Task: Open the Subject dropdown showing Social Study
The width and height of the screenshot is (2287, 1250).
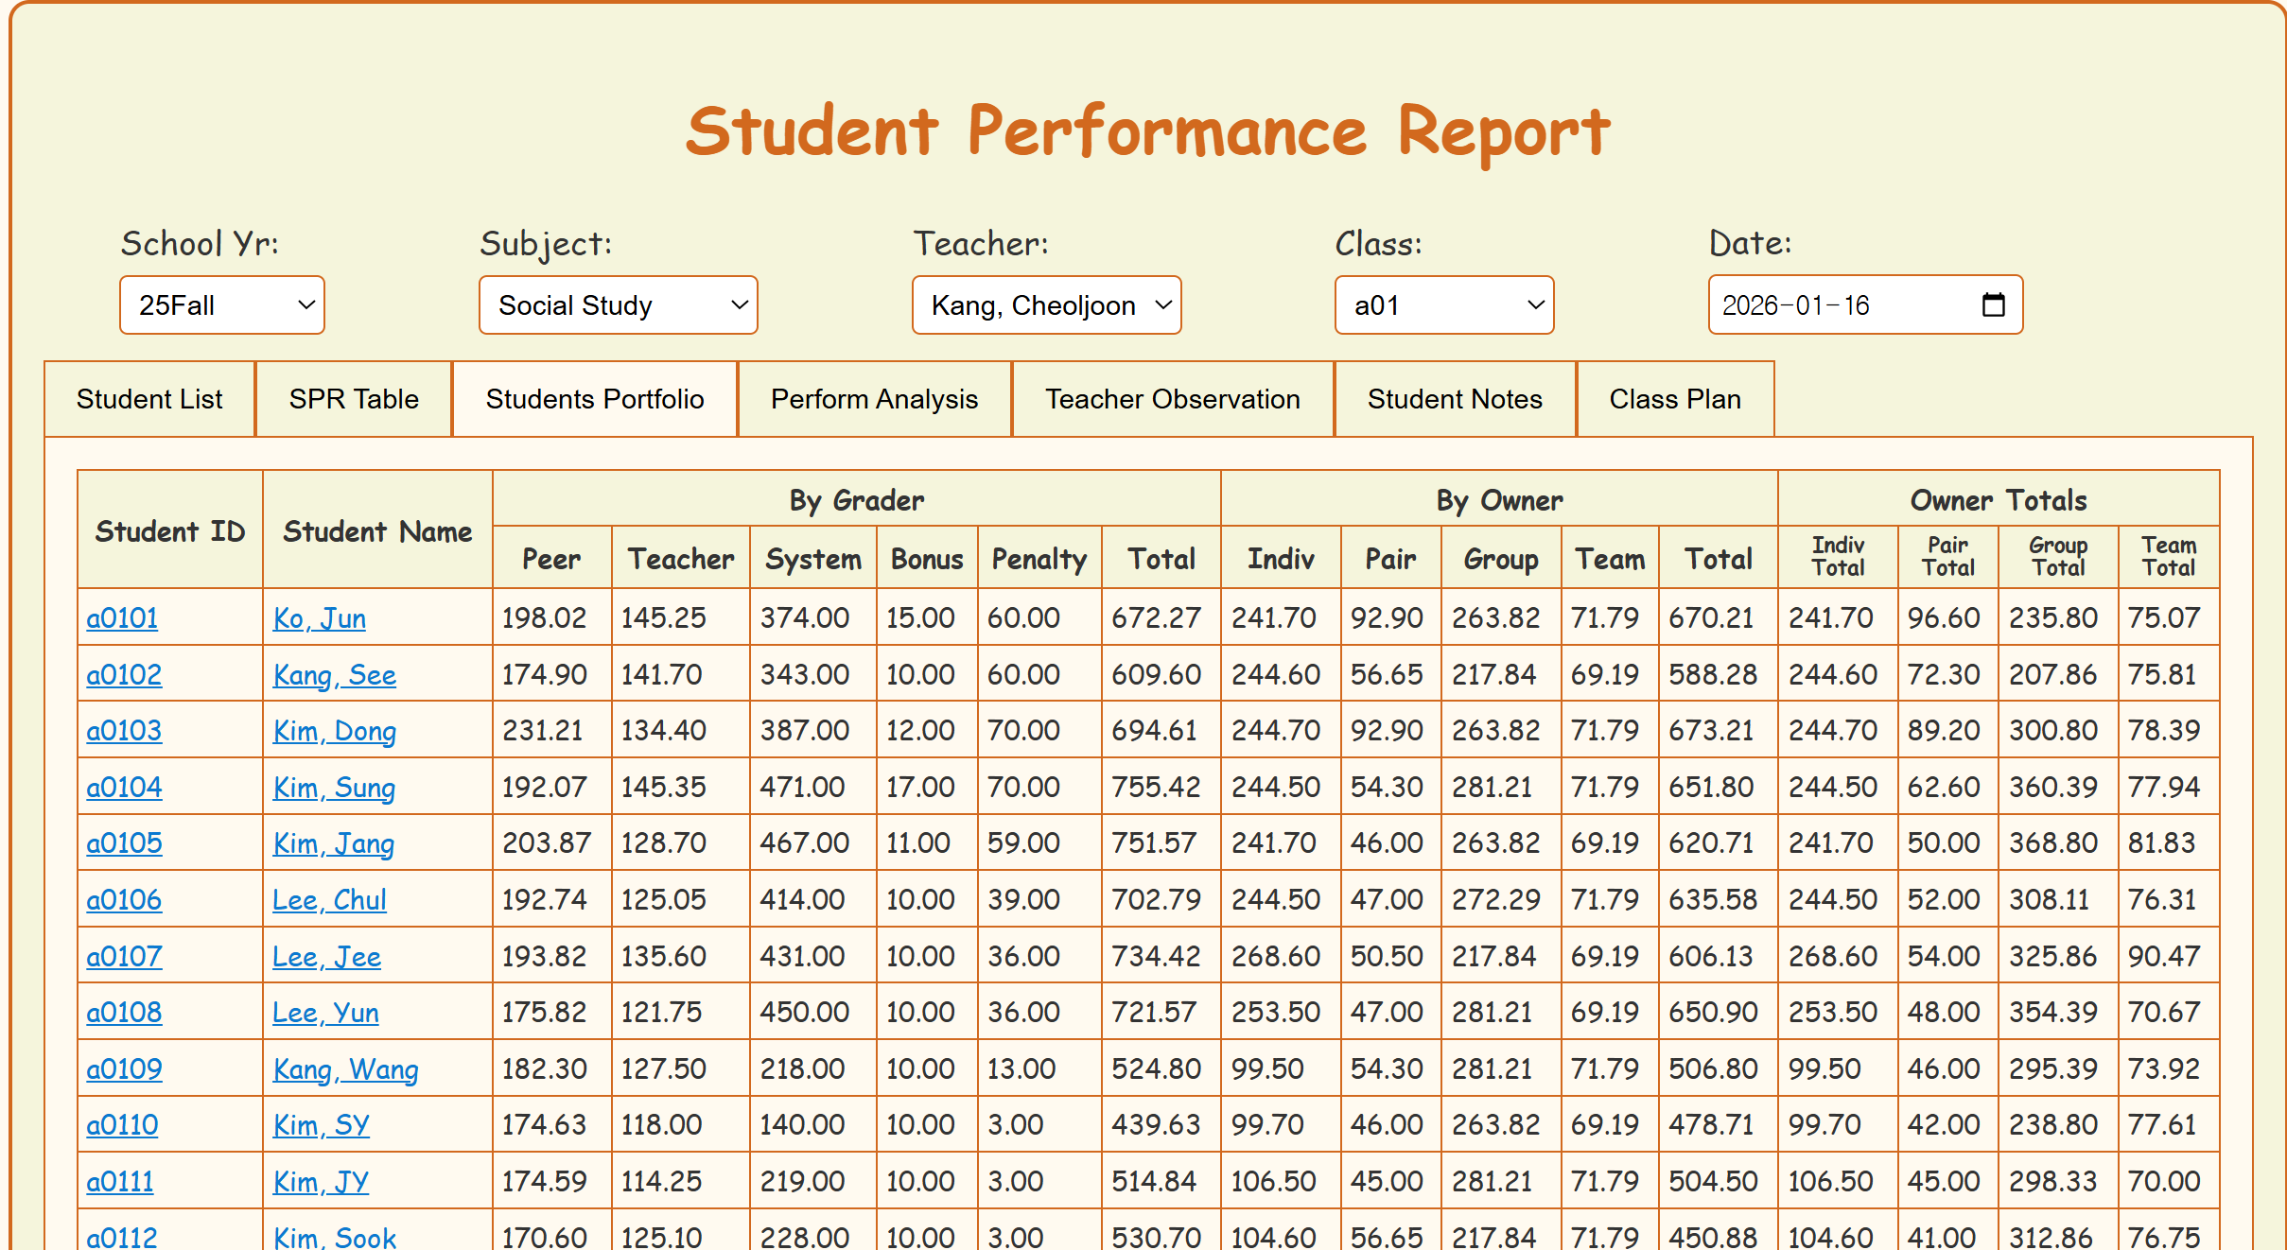Action: click(x=618, y=305)
